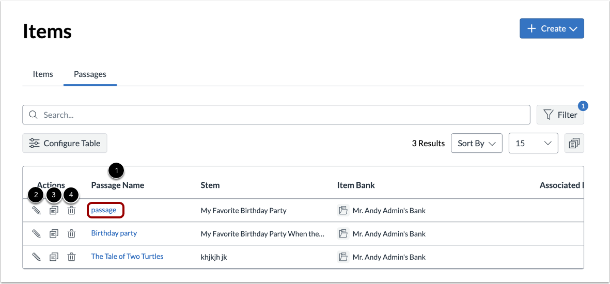This screenshot has width=610, height=284.
Task: Select the Passages tab
Action: pyautogui.click(x=90, y=74)
